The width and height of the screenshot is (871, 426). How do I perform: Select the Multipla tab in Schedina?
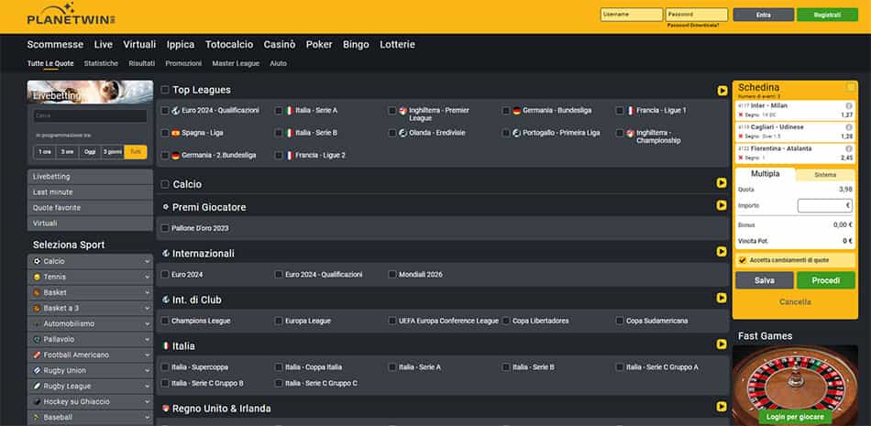click(x=765, y=174)
